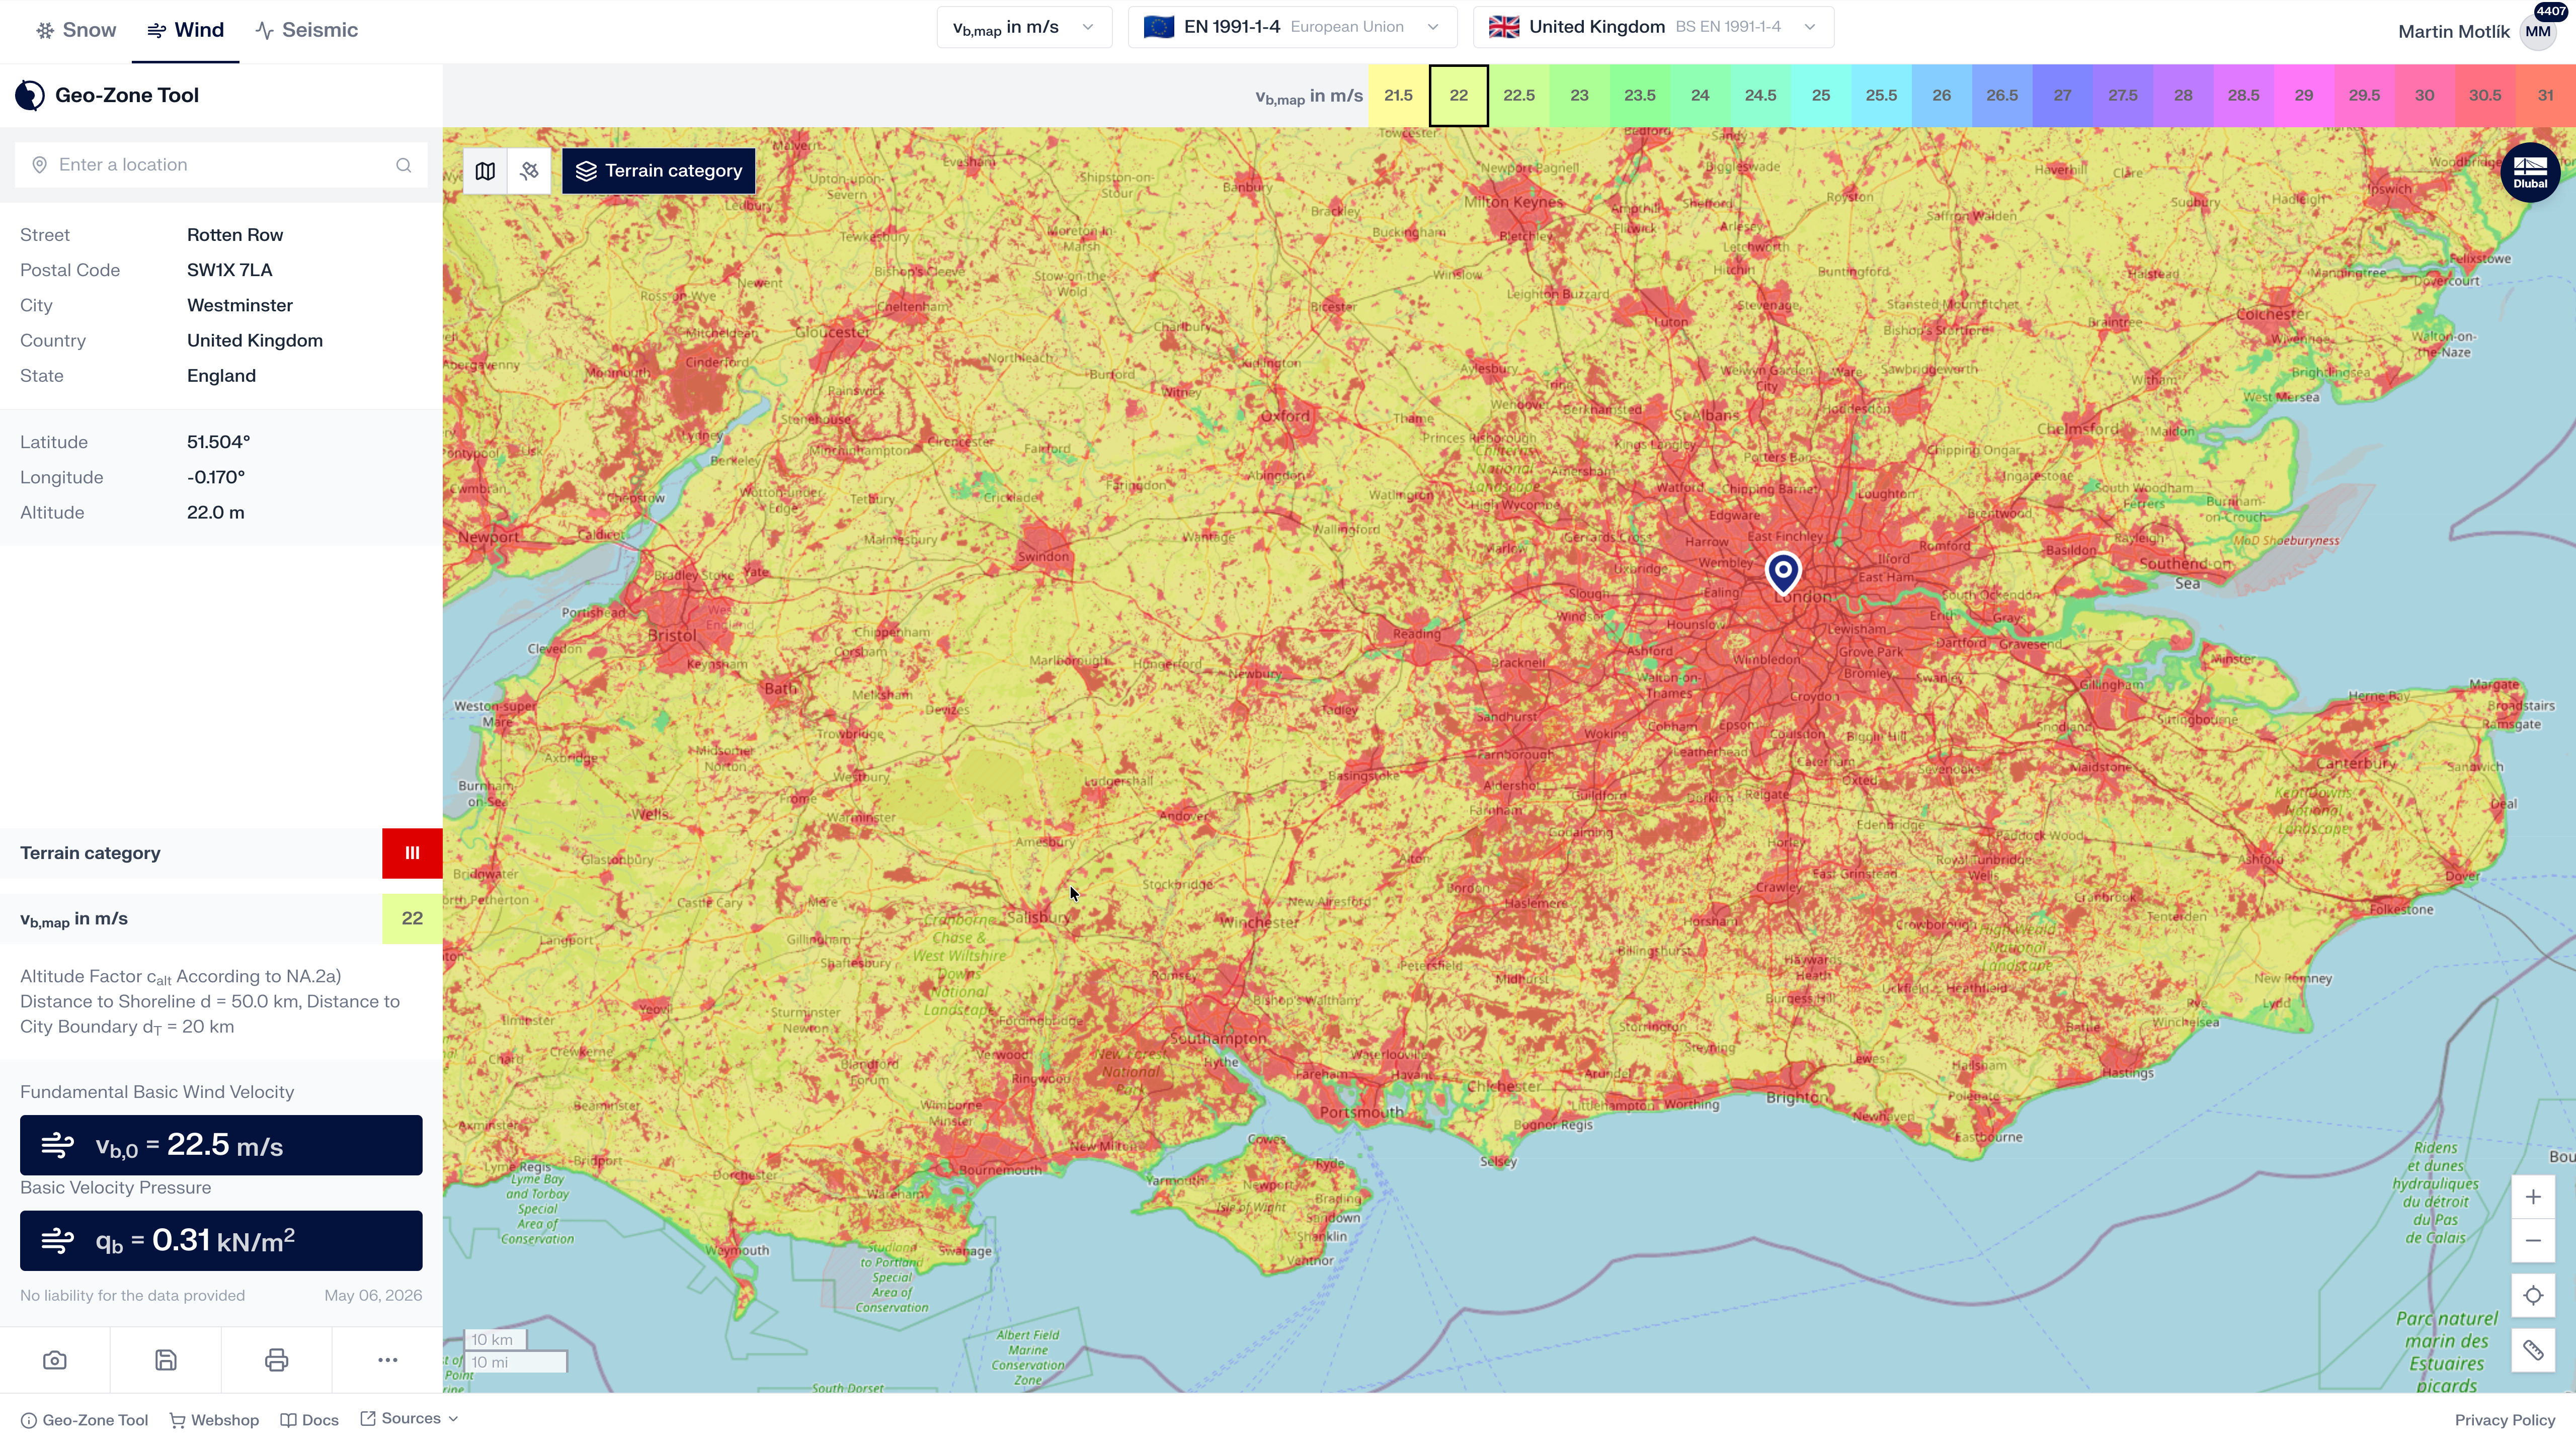The width and height of the screenshot is (2576, 1448).
Task: Click the postal code SW1X 7LA
Action: (229, 270)
